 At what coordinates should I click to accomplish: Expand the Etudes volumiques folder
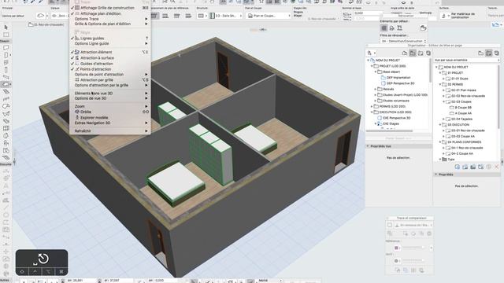(x=376, y=101)
